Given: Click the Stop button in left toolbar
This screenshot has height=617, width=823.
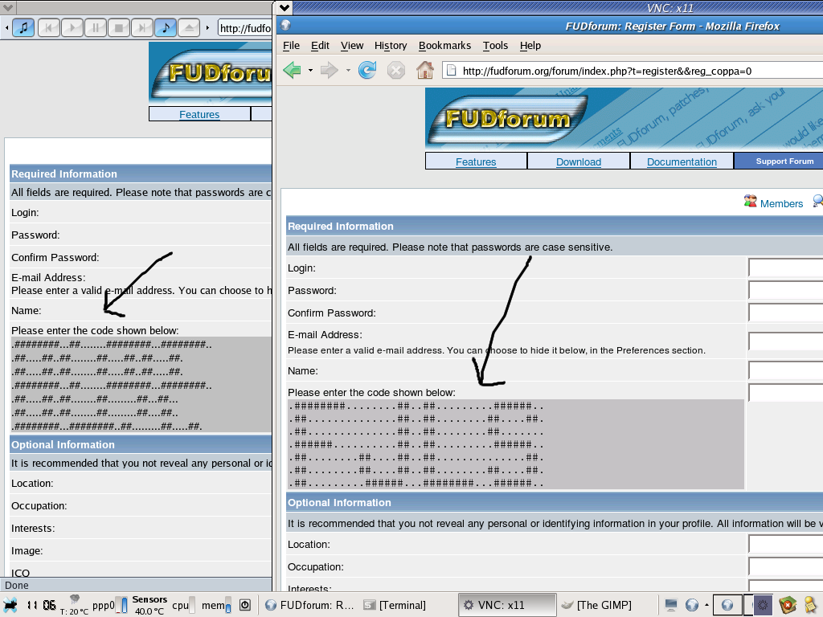Looking at the screenshot, I should 119,27.
